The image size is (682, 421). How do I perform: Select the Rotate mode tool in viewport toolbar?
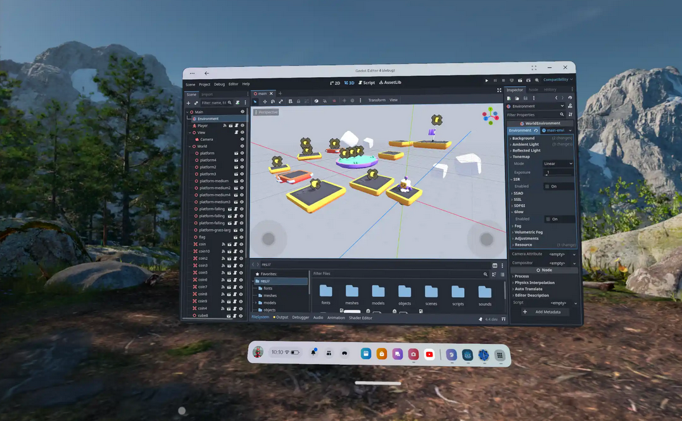tap(273, 101)
